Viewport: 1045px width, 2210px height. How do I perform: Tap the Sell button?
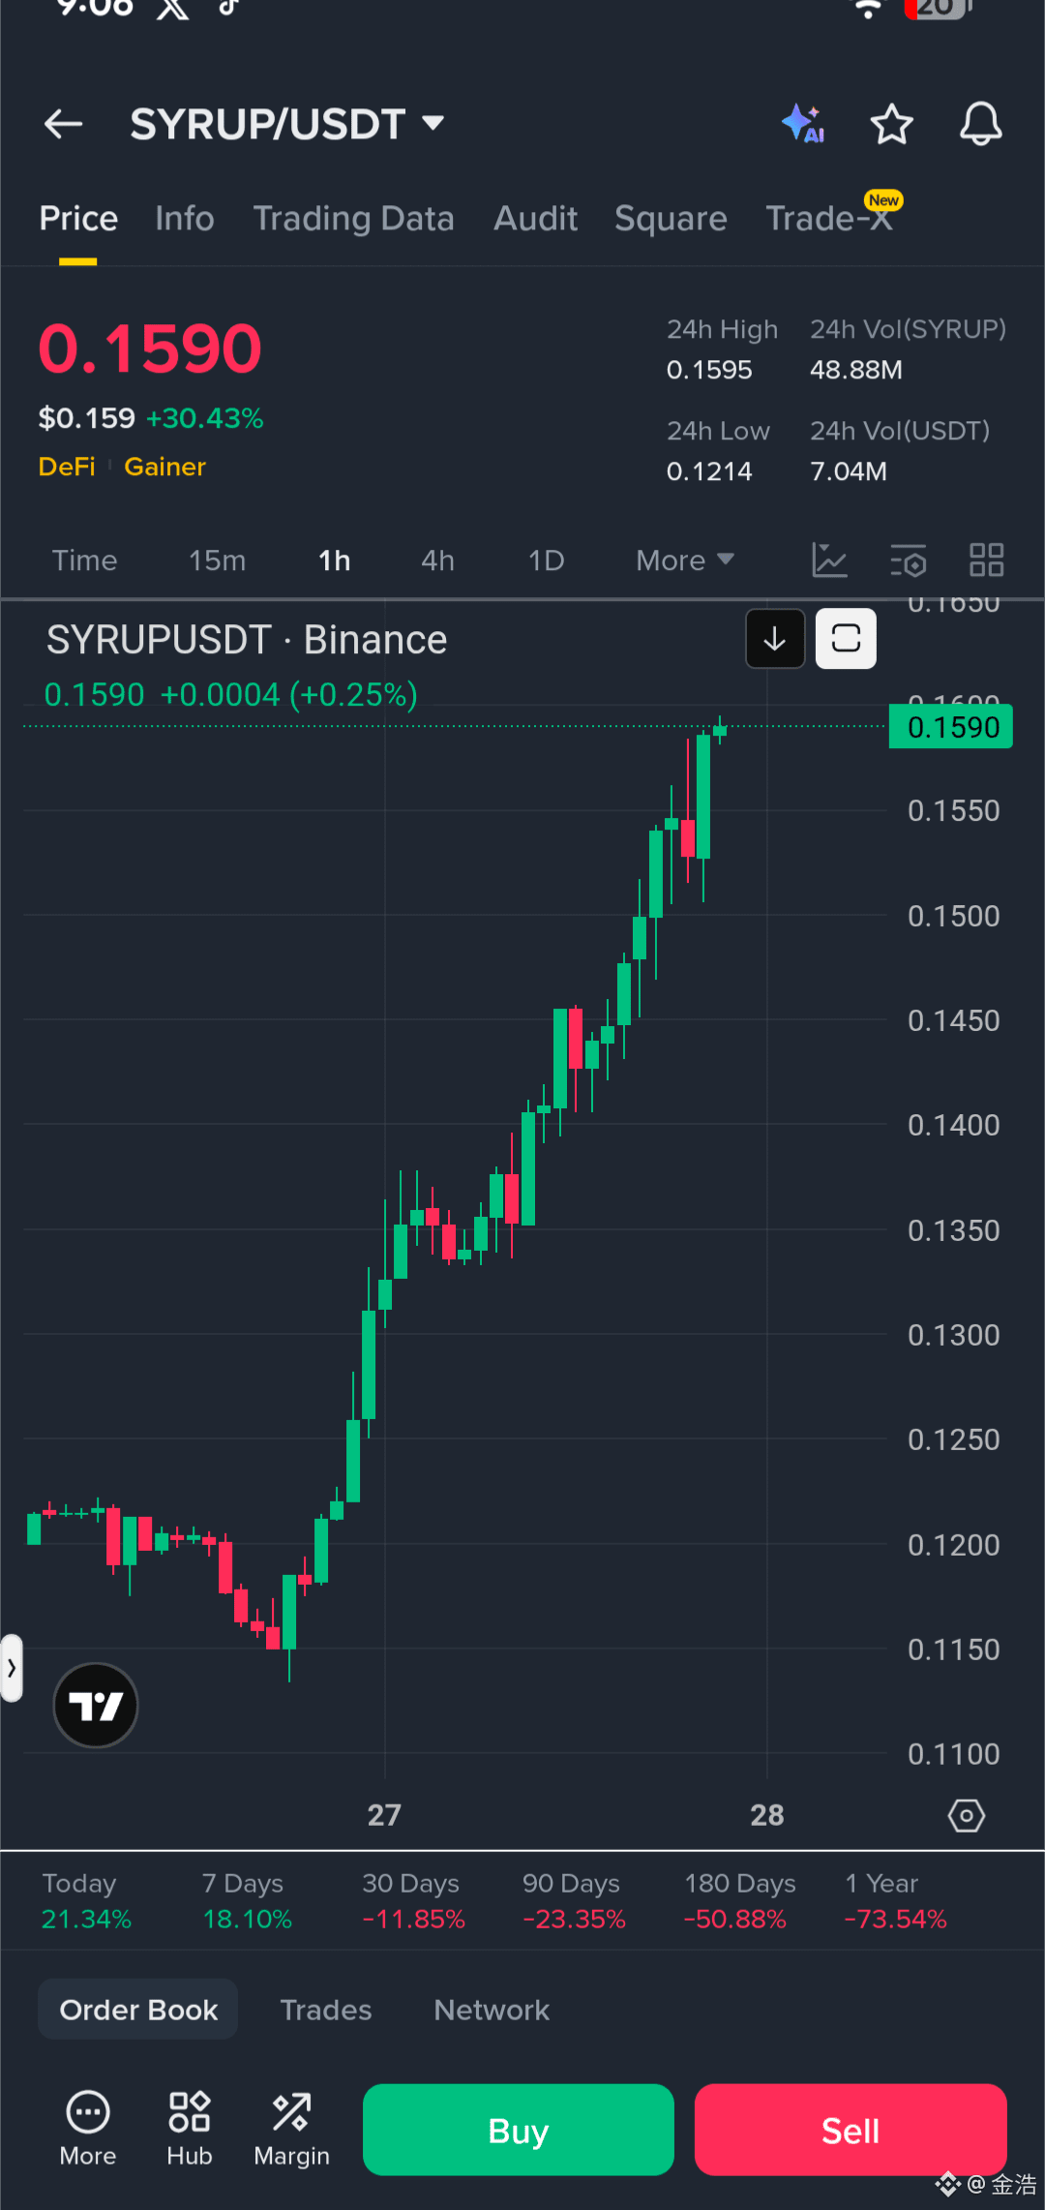pos(851,2130)
